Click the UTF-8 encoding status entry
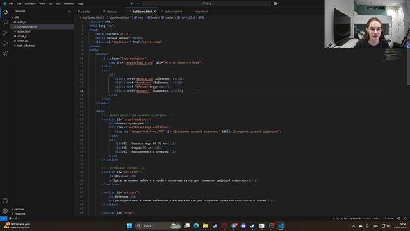 click(367, 218)
